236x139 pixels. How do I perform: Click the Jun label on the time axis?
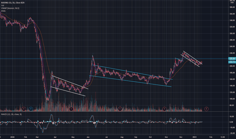pyautogui.click(x=88, y=137)
